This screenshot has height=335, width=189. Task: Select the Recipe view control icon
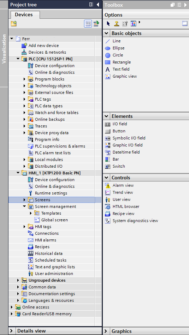[x=107, y=214]
